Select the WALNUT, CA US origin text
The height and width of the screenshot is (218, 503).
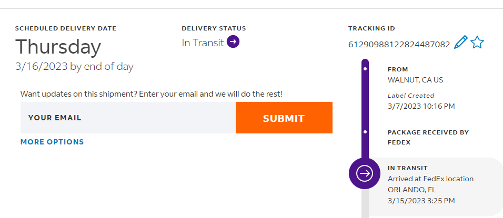pos(416,80)
